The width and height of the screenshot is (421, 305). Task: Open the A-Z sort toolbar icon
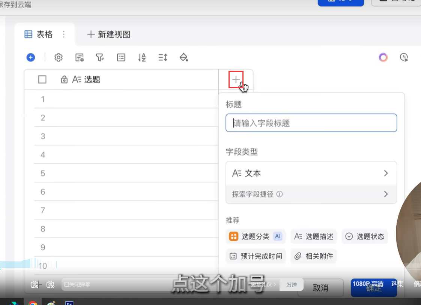pyautogui.click(x=142, y=57)
